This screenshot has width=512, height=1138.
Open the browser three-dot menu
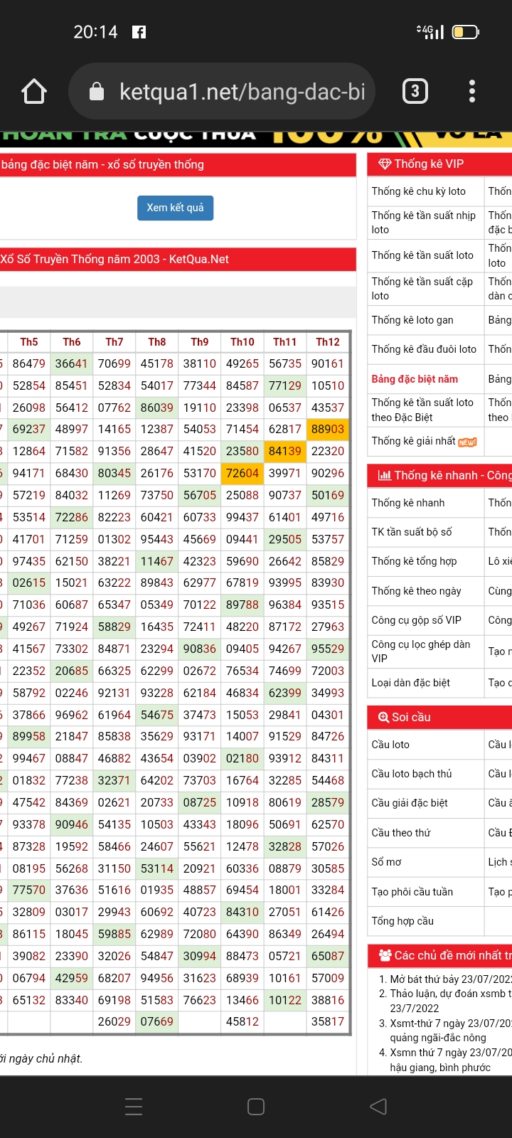[x=472, y=91]
